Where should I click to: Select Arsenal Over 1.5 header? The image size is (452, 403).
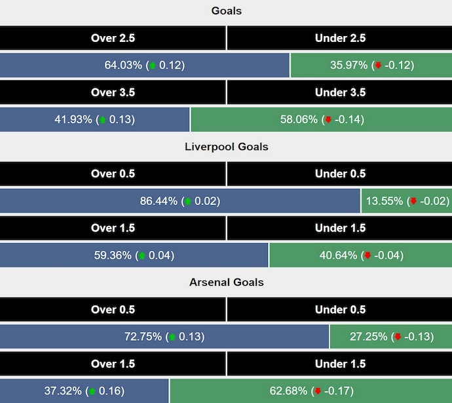tap(113, 364)
